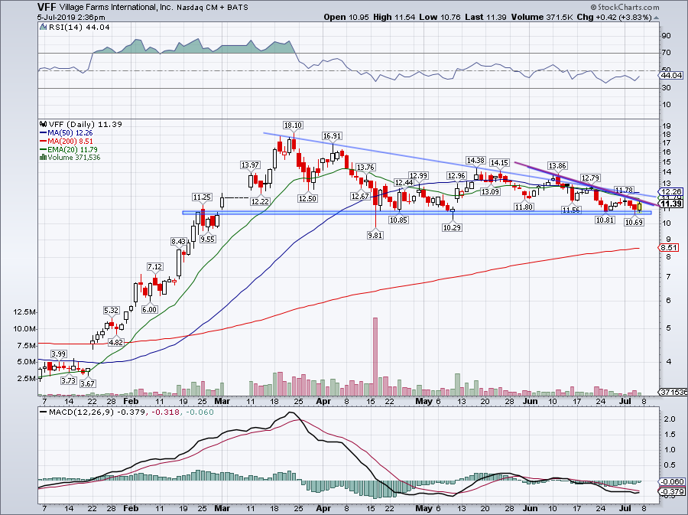Click the -0.379 MACD tag on right axis
Viewport: 688px width, 515px height.
coord(672,492)
